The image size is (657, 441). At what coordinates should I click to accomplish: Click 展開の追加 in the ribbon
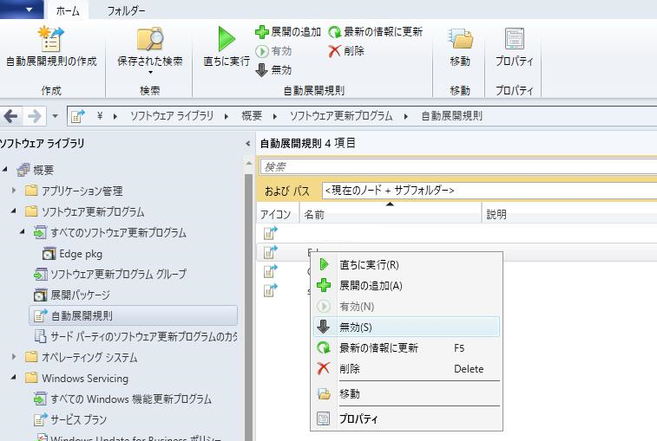(x=288, y=32)
